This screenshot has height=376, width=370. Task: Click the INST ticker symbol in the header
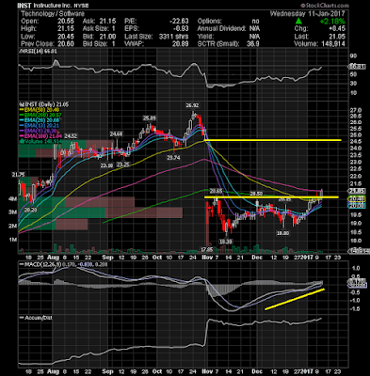tap(24, 6)
